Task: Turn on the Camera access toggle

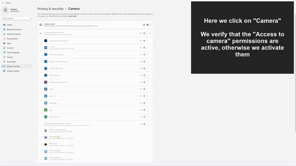Action: tap(149, 25)
